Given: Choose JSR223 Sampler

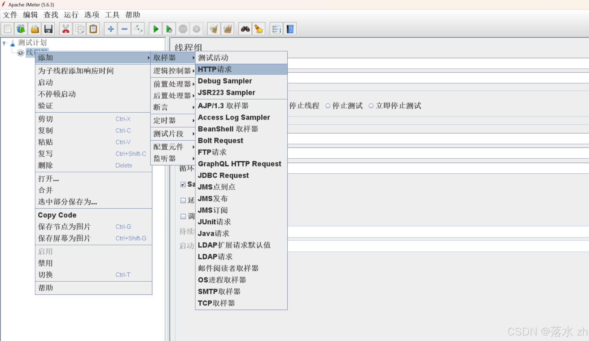Looking at the screenshot, I should coord(241,93).
